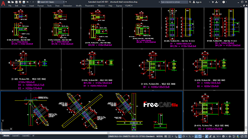Open the AutoCAD application menu (red A)
The width and height of the screenshot is (248, 139).
[x=3, y=3]
